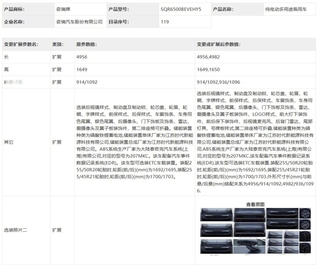Select the 纯电动多用途乘用车 product name value
Viewport: 318px width, 267px height.
(286, 9)
